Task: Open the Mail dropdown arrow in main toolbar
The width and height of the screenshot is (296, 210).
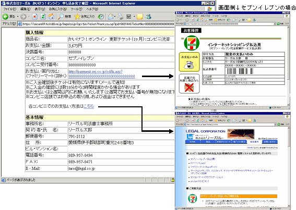Action: tap(115, 17)
